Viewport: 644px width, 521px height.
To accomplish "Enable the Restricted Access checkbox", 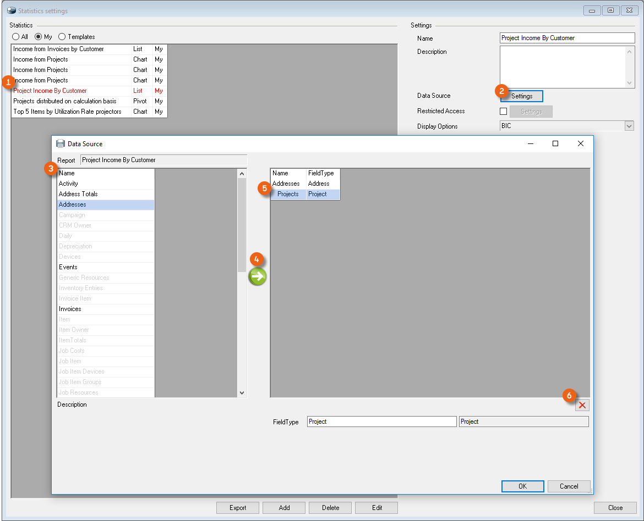I will [503, 111].
